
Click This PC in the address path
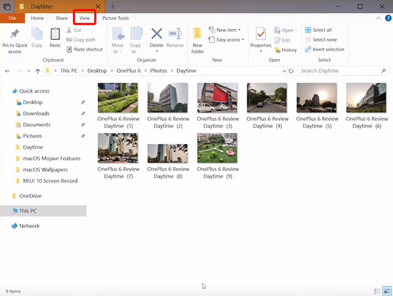coord(69,71)
